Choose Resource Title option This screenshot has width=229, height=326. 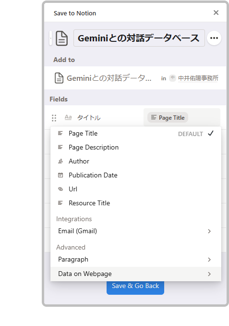(136, 203)
